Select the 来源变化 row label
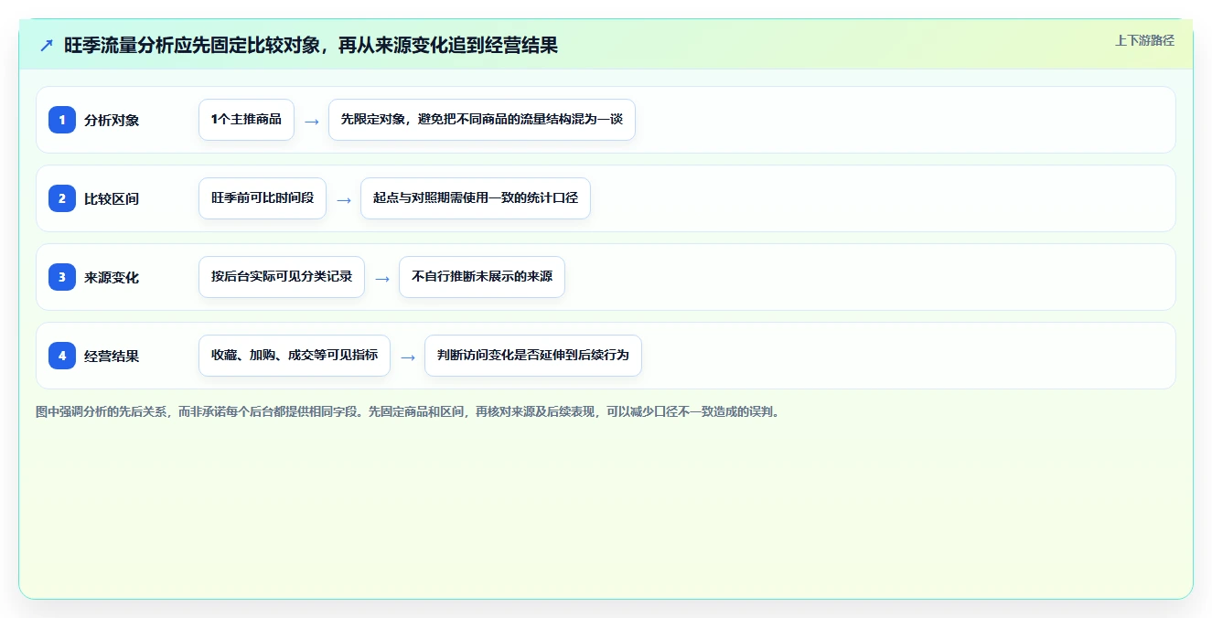This screenshot has width=1212, height=618. [112, 277]
